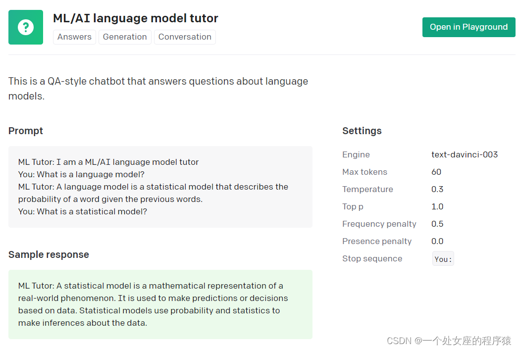
Task: Click the Settings heading
Action: point(362,131)
